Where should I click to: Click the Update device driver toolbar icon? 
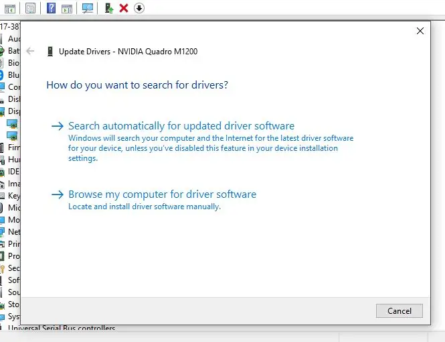click(x=109, y=8)
